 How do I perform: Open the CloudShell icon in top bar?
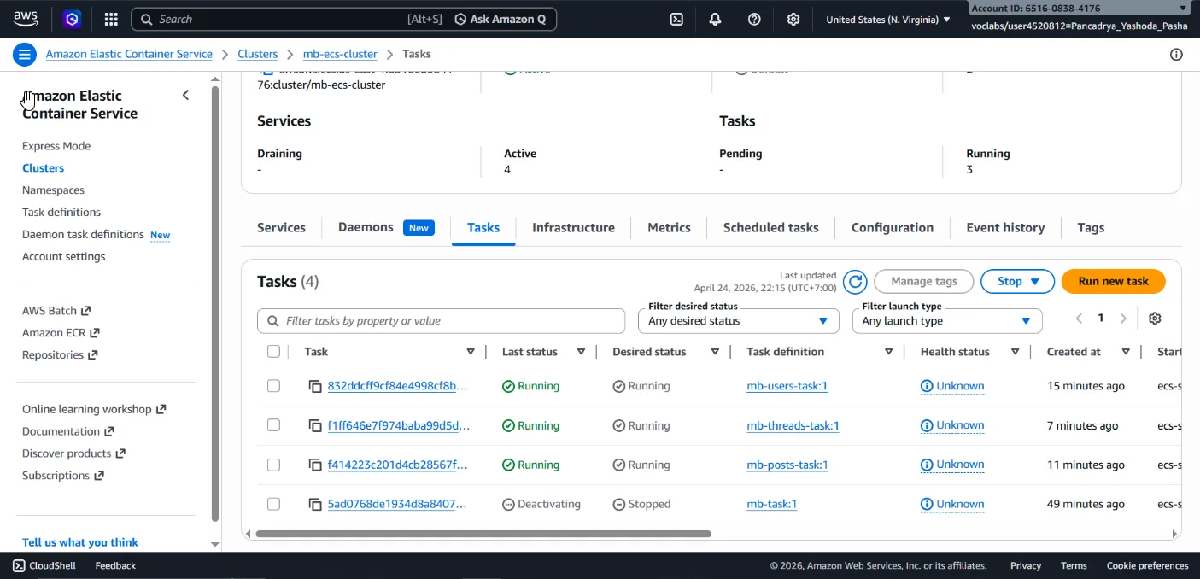tap(676, 19)
